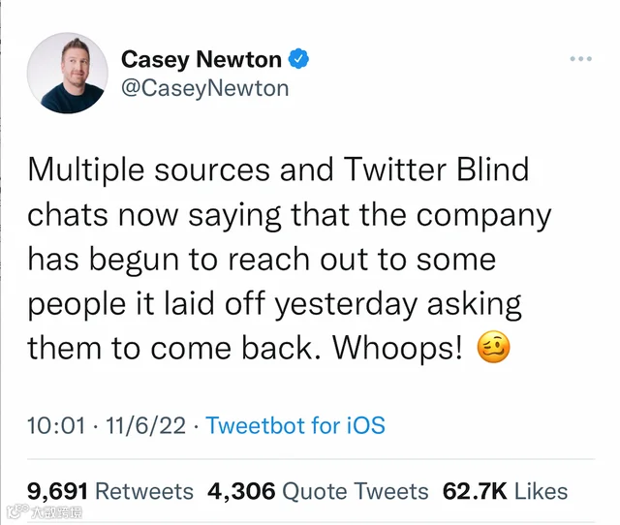The width and height of the screenshot is (620, 525).
Task: View the 9,691 Retweets list
Action: (110, 491)
